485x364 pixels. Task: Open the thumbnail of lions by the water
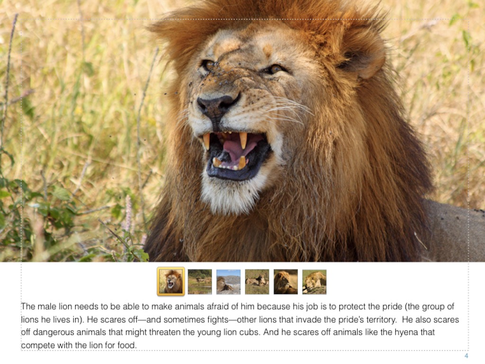pos(200,282)
